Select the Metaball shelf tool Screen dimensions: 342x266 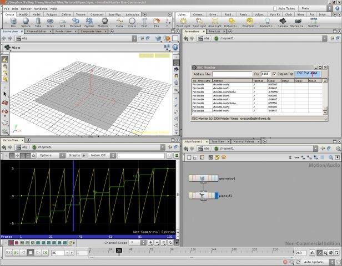tap(76, 22)
